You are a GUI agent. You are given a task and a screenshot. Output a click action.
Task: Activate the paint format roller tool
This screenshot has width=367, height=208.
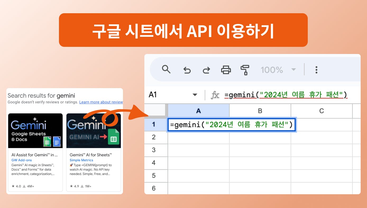point(245,70)
